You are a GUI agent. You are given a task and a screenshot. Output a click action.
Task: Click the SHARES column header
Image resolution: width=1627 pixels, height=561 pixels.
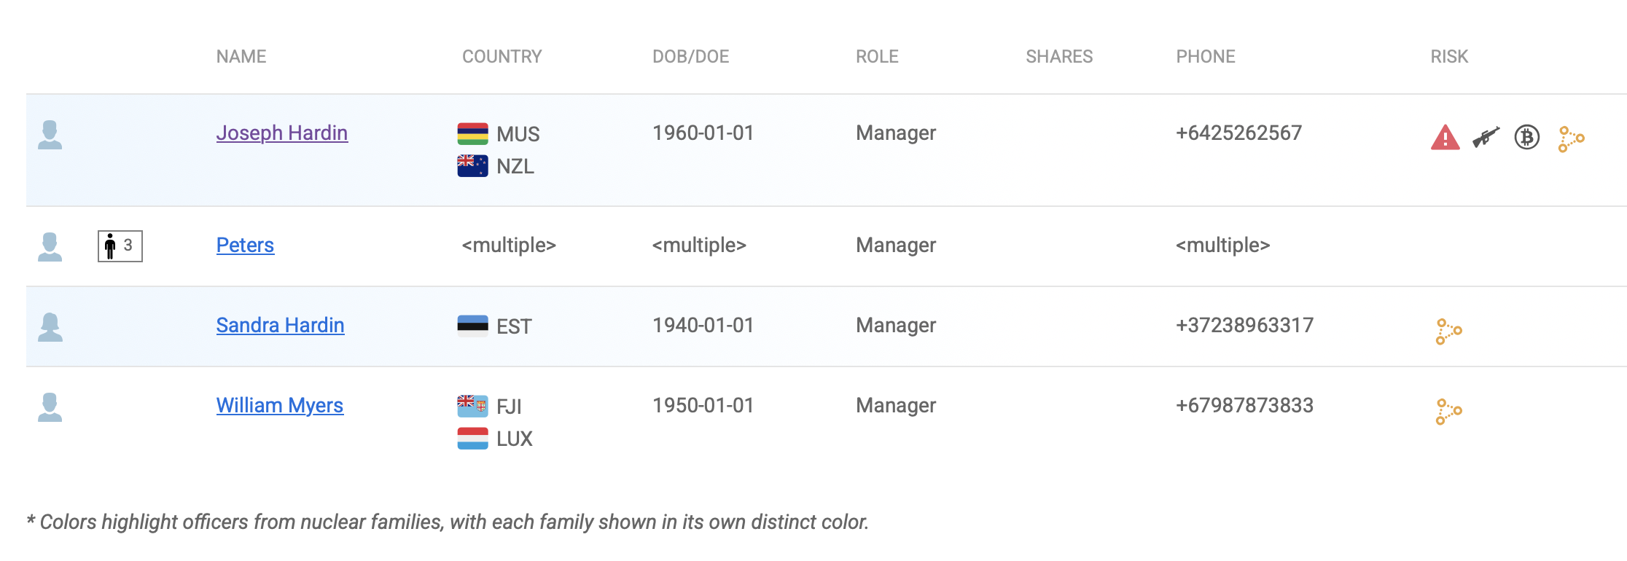[1059, 56]
